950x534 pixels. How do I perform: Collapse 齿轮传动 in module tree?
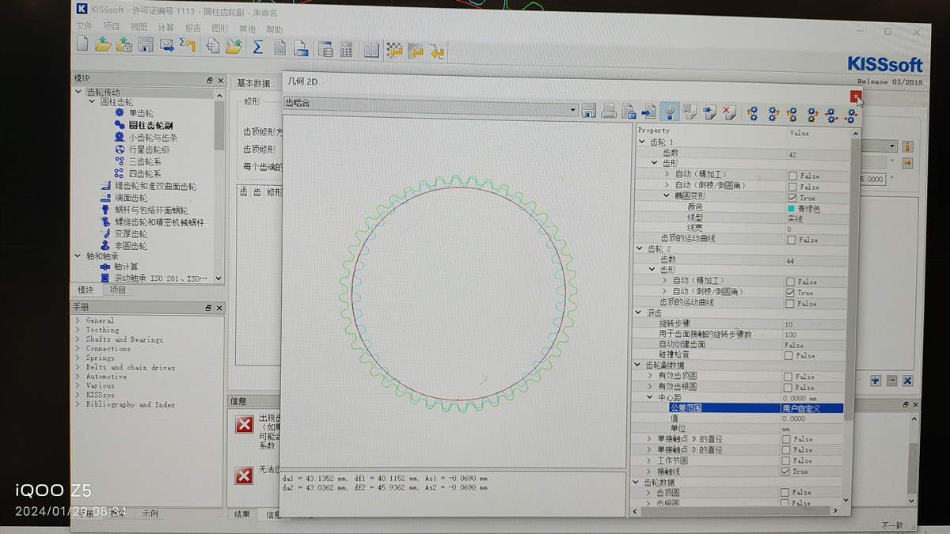click(78, 92)
